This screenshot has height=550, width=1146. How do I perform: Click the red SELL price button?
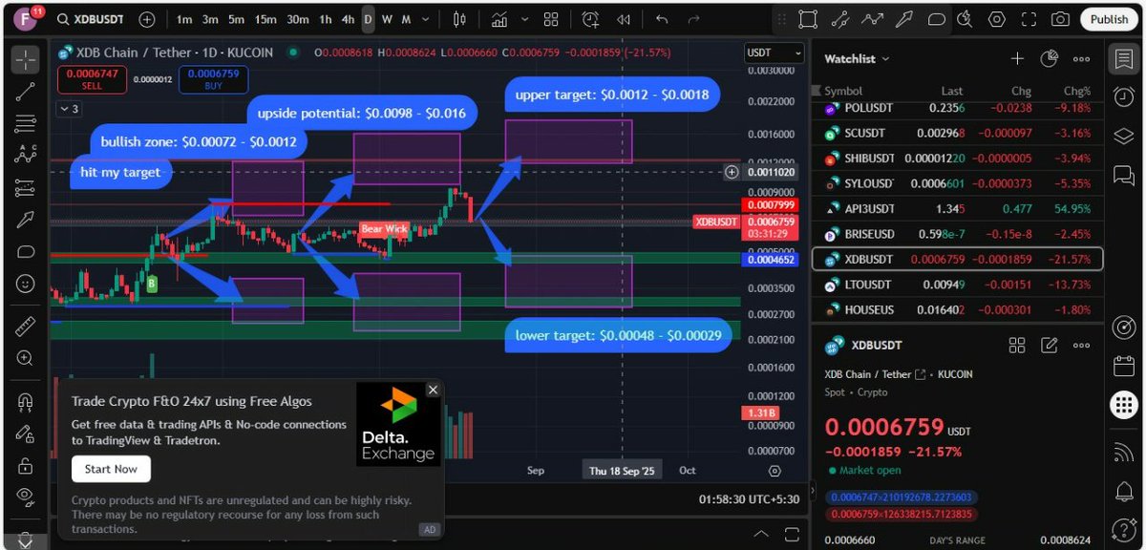point(93,78)
